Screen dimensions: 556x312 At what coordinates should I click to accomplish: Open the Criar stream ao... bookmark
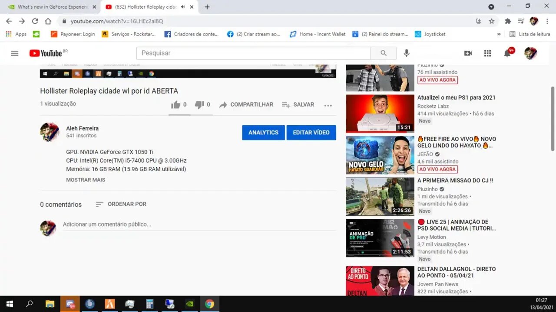pos(254,34)
